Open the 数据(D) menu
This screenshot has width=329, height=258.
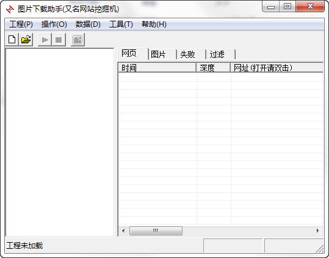point(88,24)
